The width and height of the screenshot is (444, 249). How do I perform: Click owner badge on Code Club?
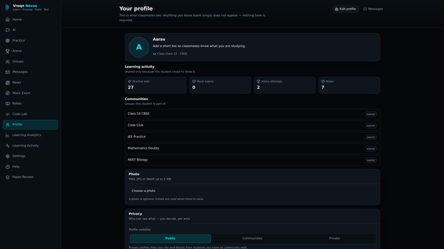click(x=371, y=126)
